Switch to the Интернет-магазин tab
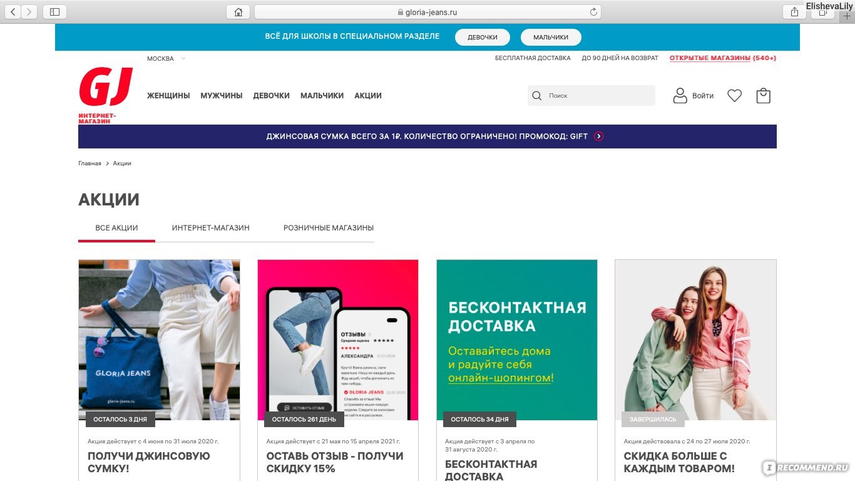This screenshot has width=855, height=481. 211,228
